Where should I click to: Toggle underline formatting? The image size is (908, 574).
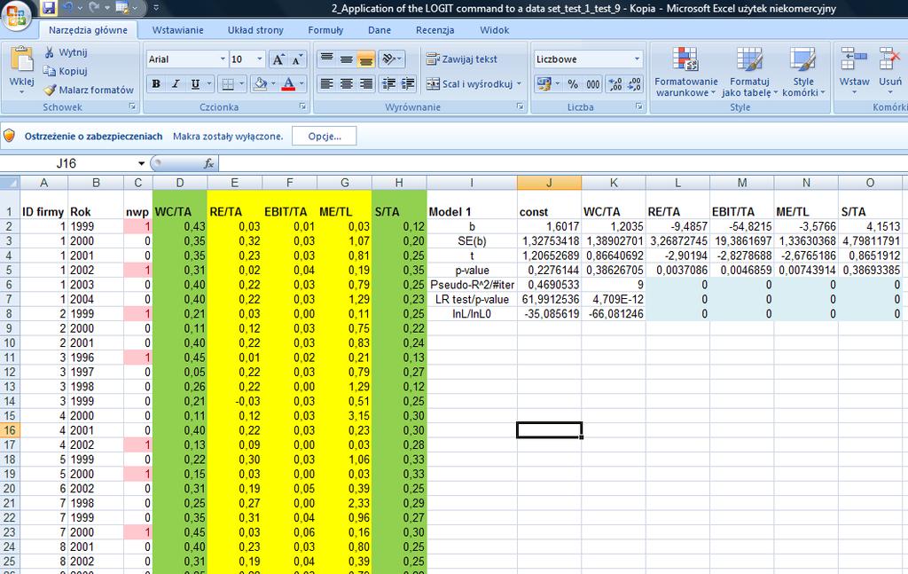coord(195,84)
